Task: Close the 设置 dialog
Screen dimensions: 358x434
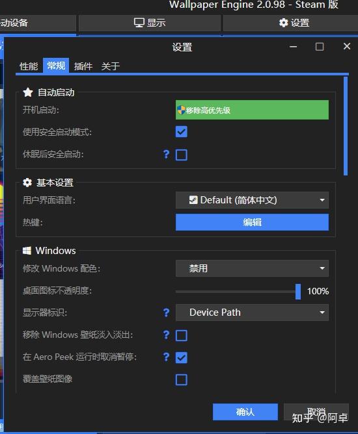Action: tap(347, 46)
